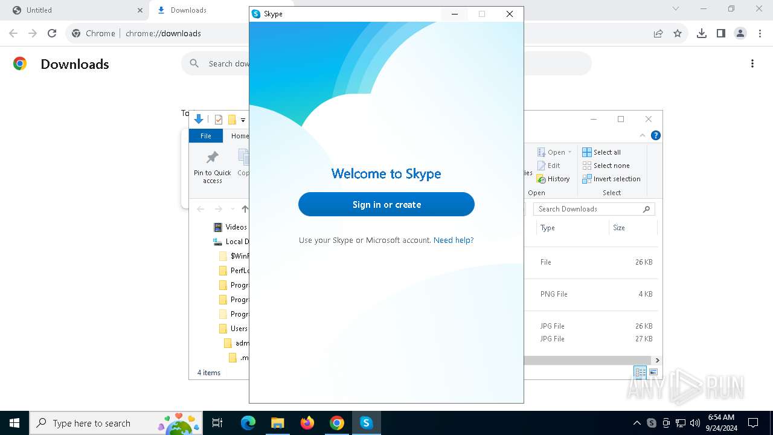
Task: Open Home ribbon tab in Explorer
Action: [x=239, y=136]
